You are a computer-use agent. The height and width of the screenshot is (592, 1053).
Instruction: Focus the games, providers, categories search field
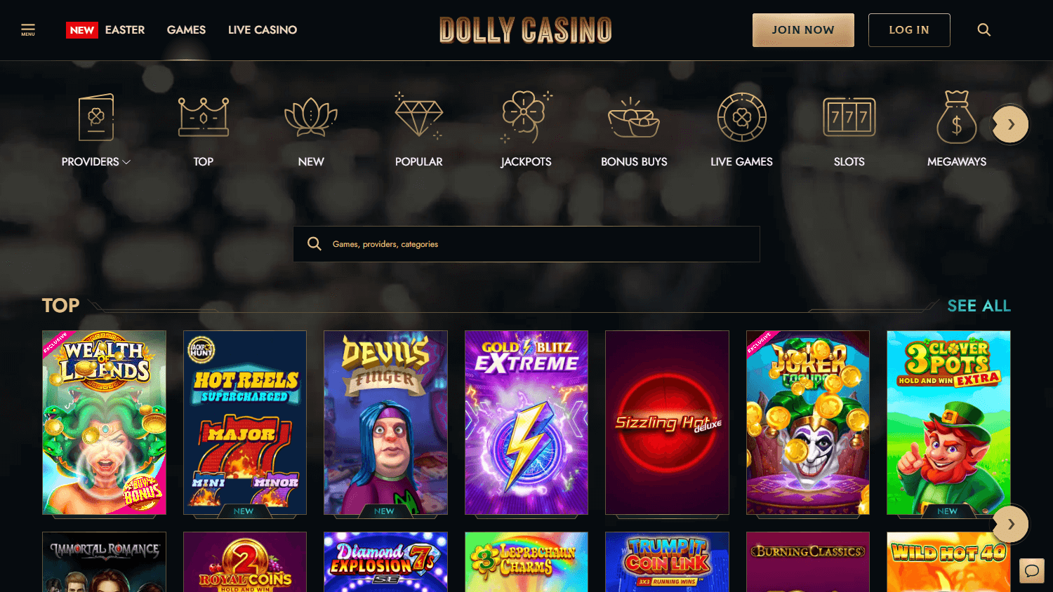click(526, 244)
